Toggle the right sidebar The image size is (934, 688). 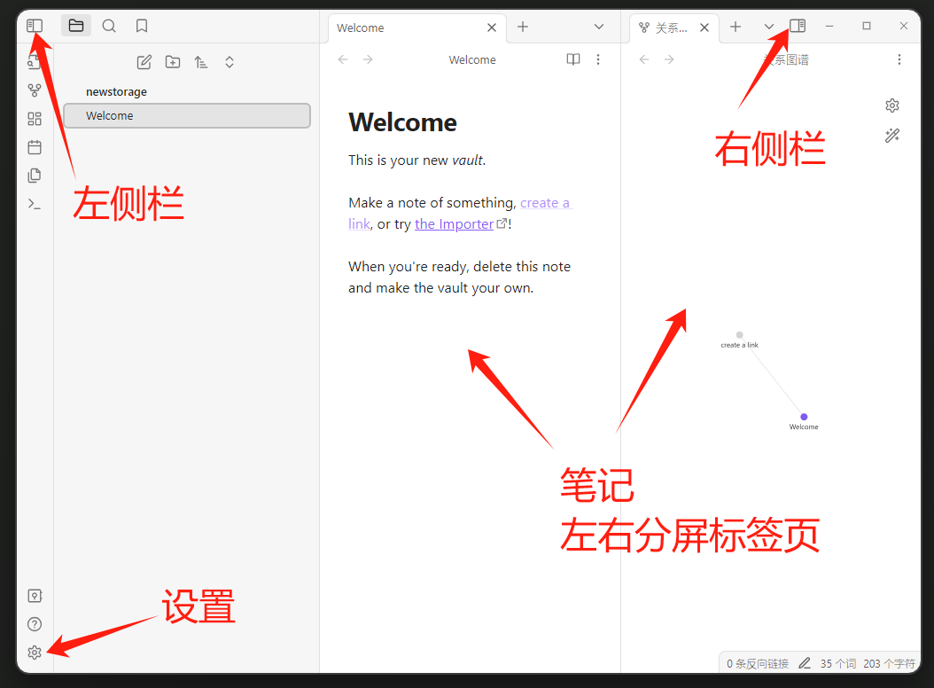(x=798, y=27)
